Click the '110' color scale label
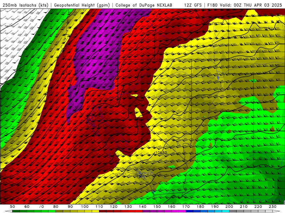This screenshot has width=285, height=213. pyautogui.click(x=99, y=207)
